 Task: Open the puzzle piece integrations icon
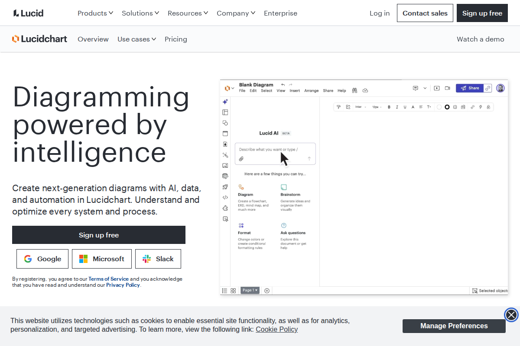click(x=225, y=208)
